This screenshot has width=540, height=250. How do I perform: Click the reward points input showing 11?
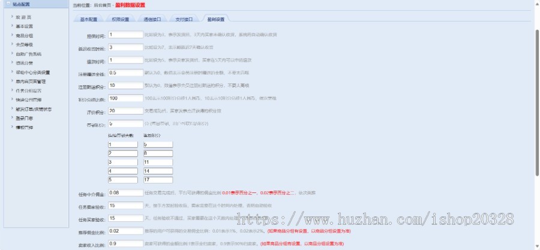tap(158, 162)
